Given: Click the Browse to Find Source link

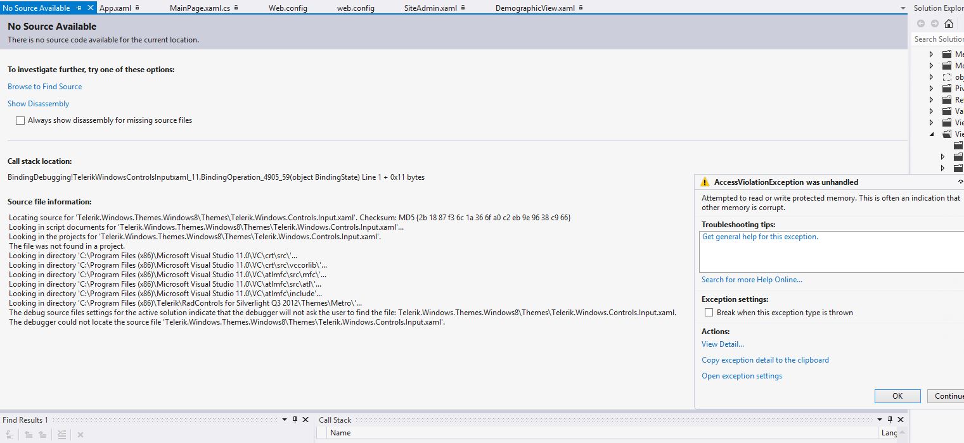Looking at the screenshot, I should click(x=45, y=87).
